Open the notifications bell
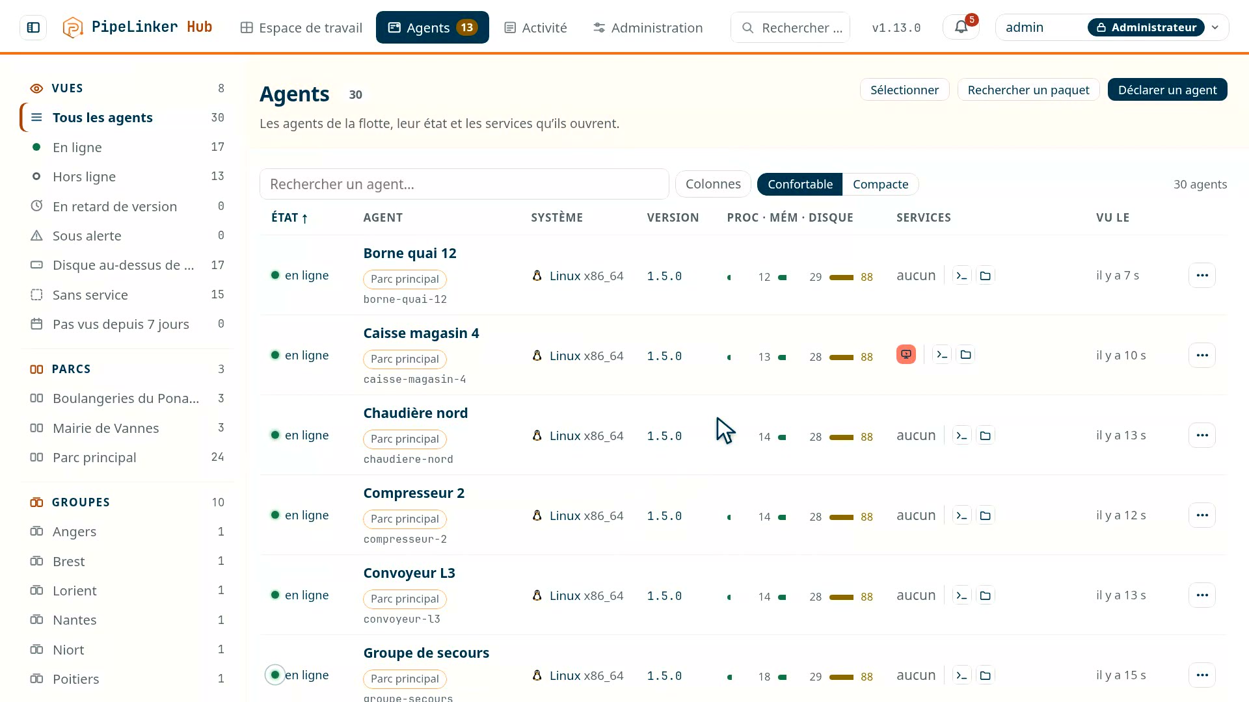 [x=961, y=27]
